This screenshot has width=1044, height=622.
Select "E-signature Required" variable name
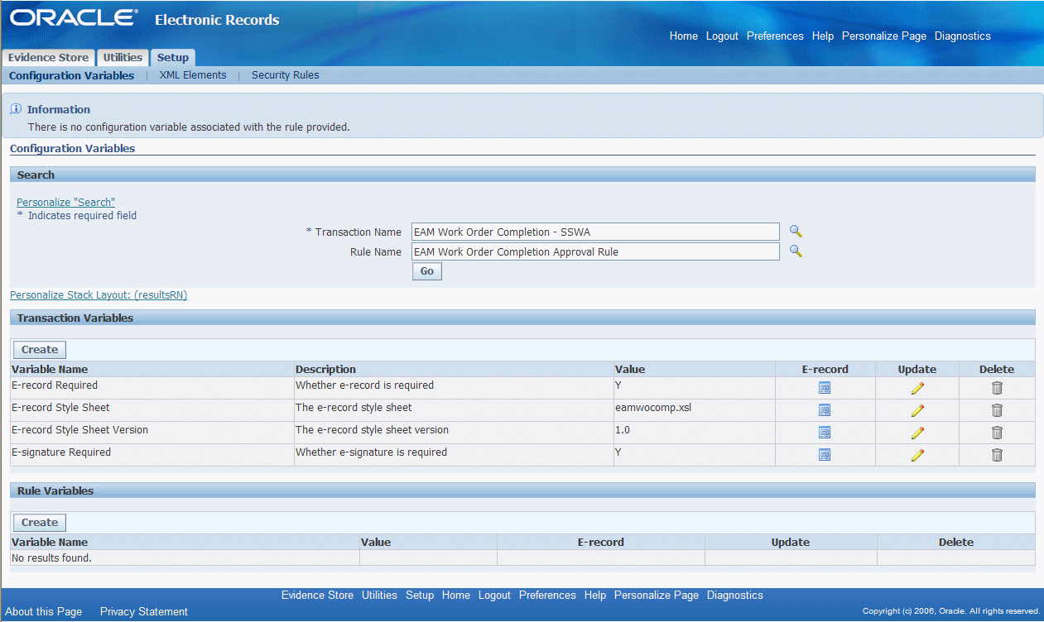point(61,452)
